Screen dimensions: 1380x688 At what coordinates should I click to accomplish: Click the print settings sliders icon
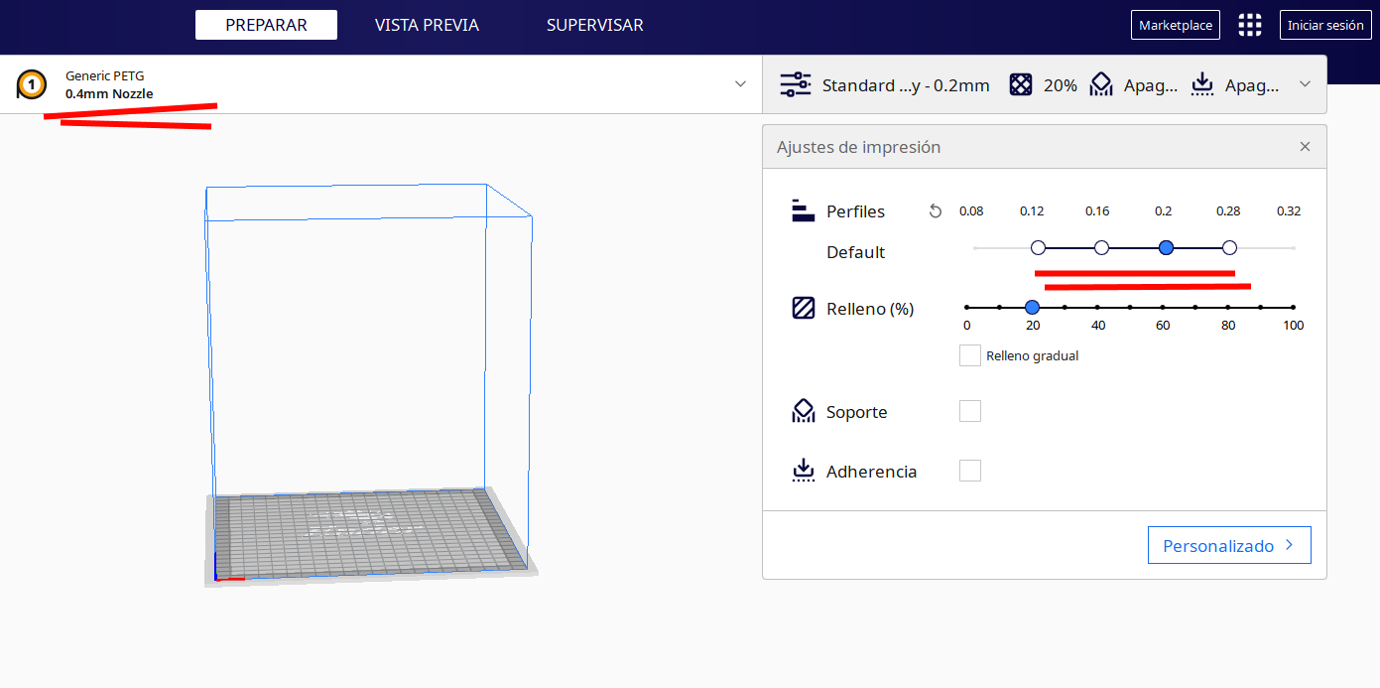pyautogui.click(x=796, y=85)
